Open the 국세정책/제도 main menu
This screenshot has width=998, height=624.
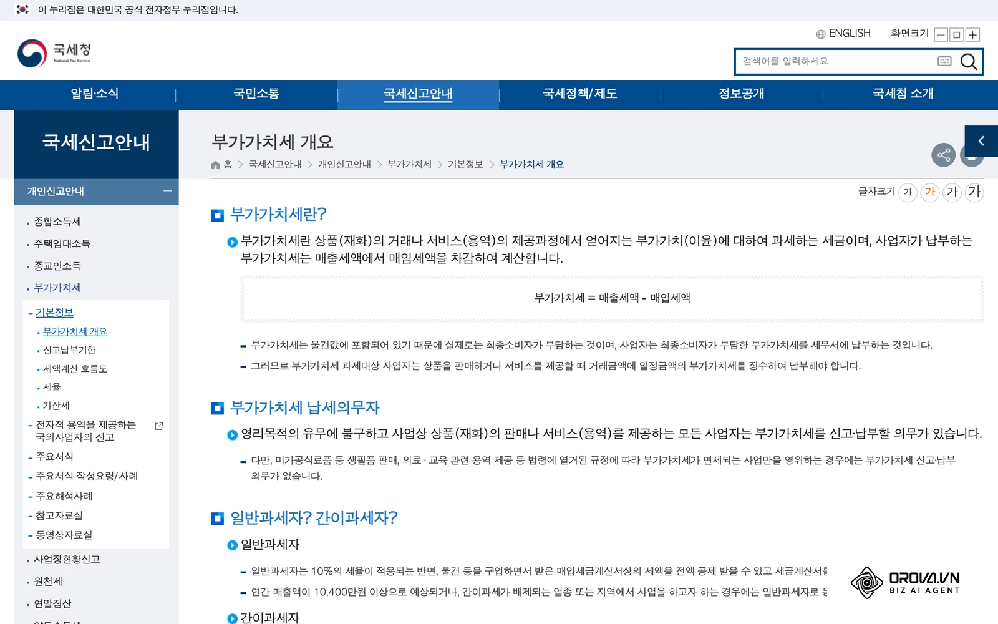click(579, 94)
